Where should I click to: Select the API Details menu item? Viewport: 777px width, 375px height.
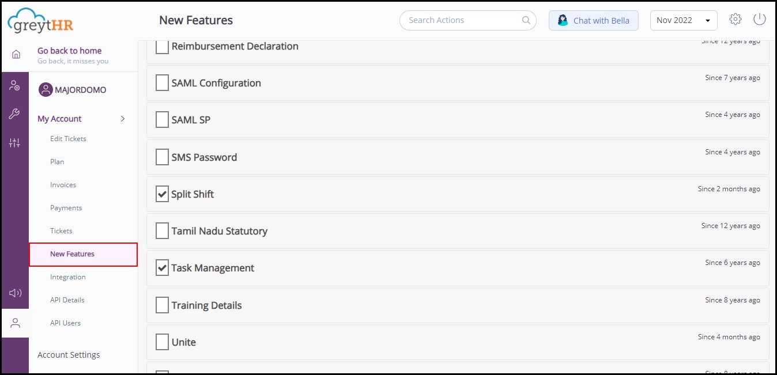point(67,300)
